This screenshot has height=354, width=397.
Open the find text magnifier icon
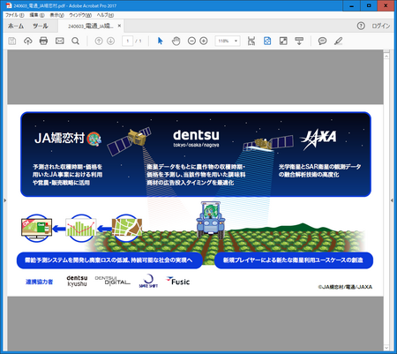click(75, 41)
